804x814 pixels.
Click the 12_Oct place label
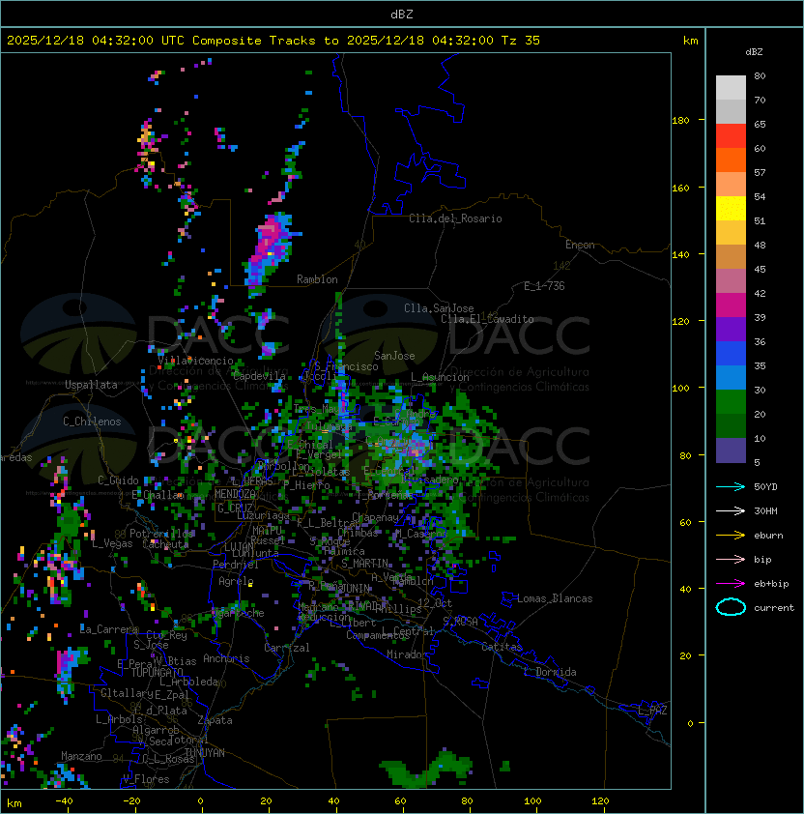[x=435, y=603]
